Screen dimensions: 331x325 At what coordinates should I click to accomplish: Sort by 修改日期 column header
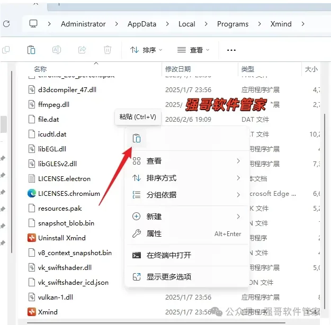point(178,69)
